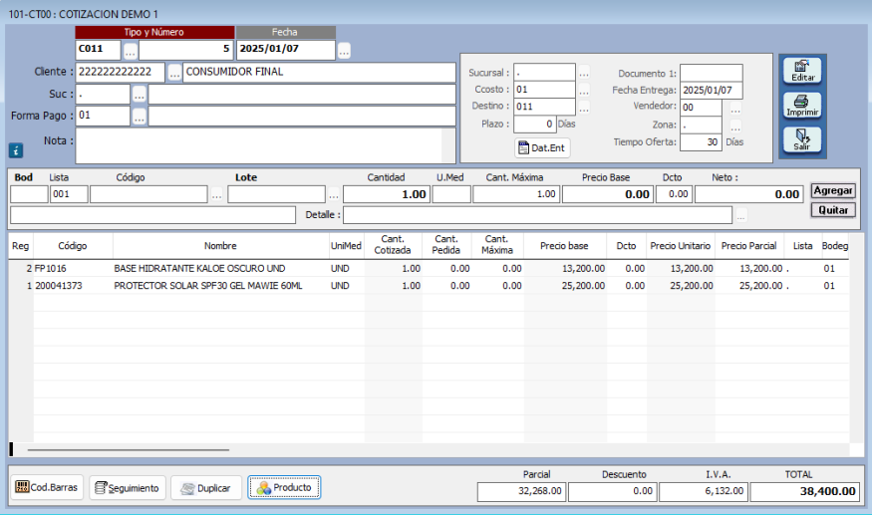Open the date picker beside Fecha

344,52
